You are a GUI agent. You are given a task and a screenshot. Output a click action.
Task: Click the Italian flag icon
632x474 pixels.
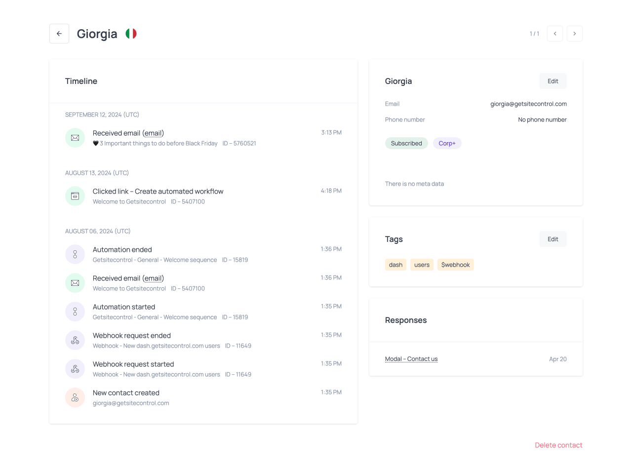[131, 34]
